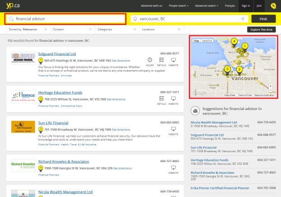The width and height of the screenshot is (281, 197).
Task: Click the Explore This Area button
Action: click(x=261, y=29)
